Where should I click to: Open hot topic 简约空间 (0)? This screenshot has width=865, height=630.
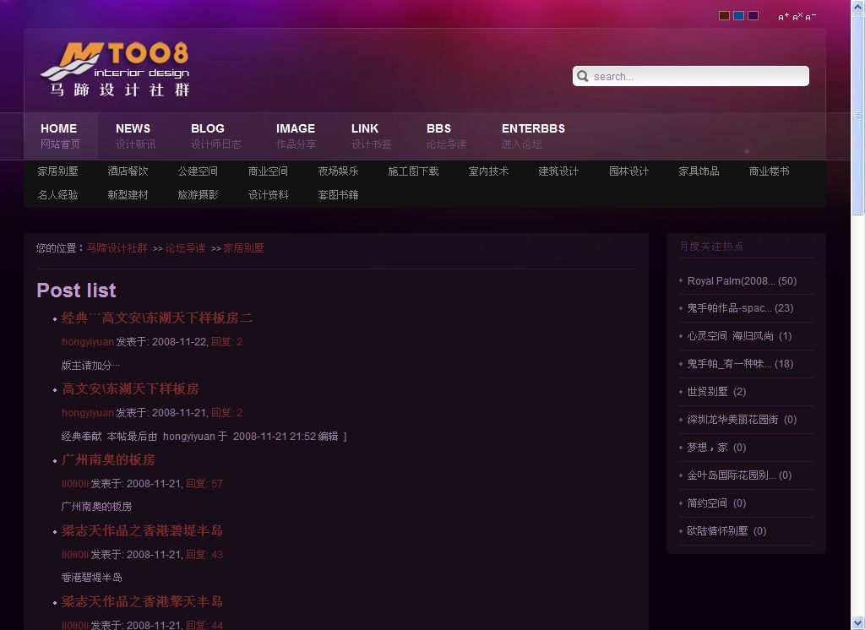(x=716, y=503)
